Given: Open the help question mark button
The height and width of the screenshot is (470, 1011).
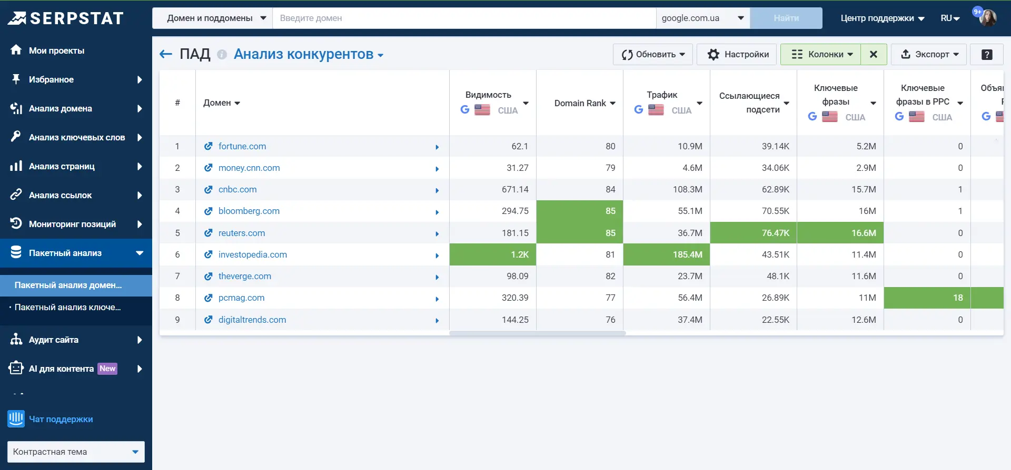Looking at the screenshot, I should click(x=987, y=54).
